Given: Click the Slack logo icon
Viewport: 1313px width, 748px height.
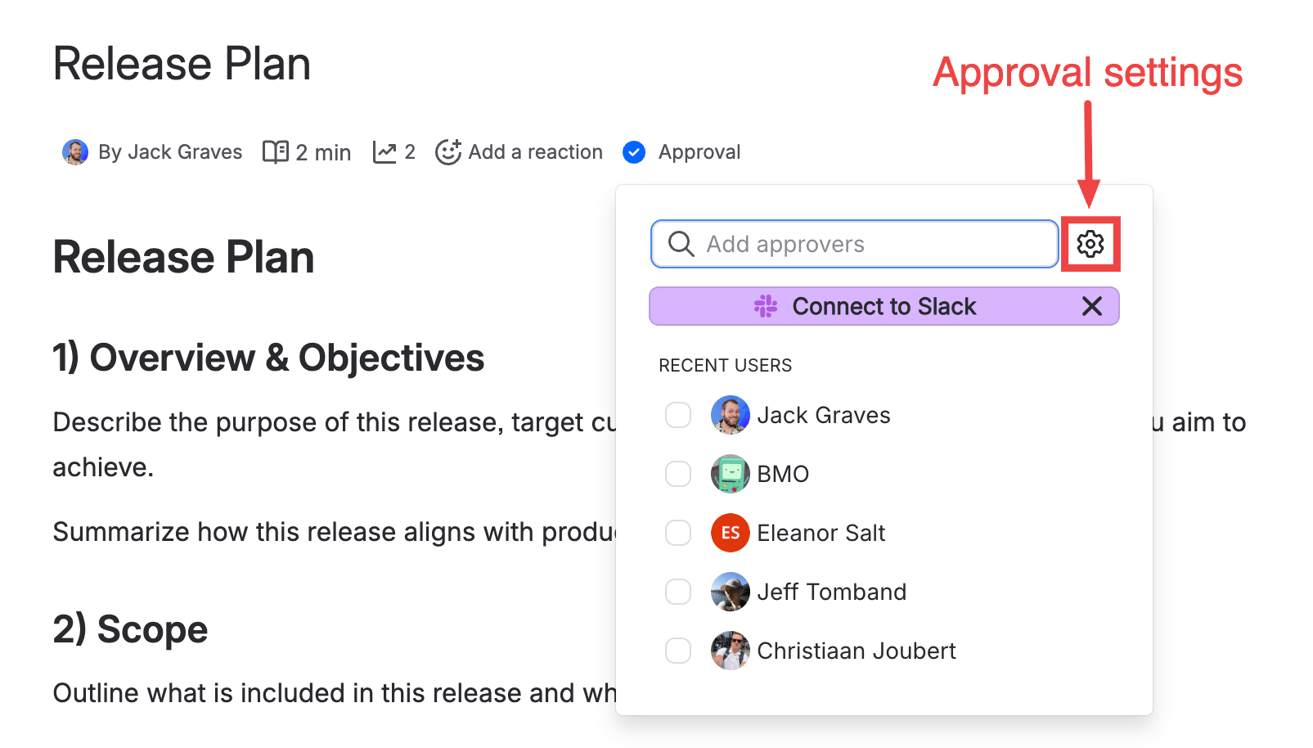Looking at the screenshot, I should [x=766, y=306].
